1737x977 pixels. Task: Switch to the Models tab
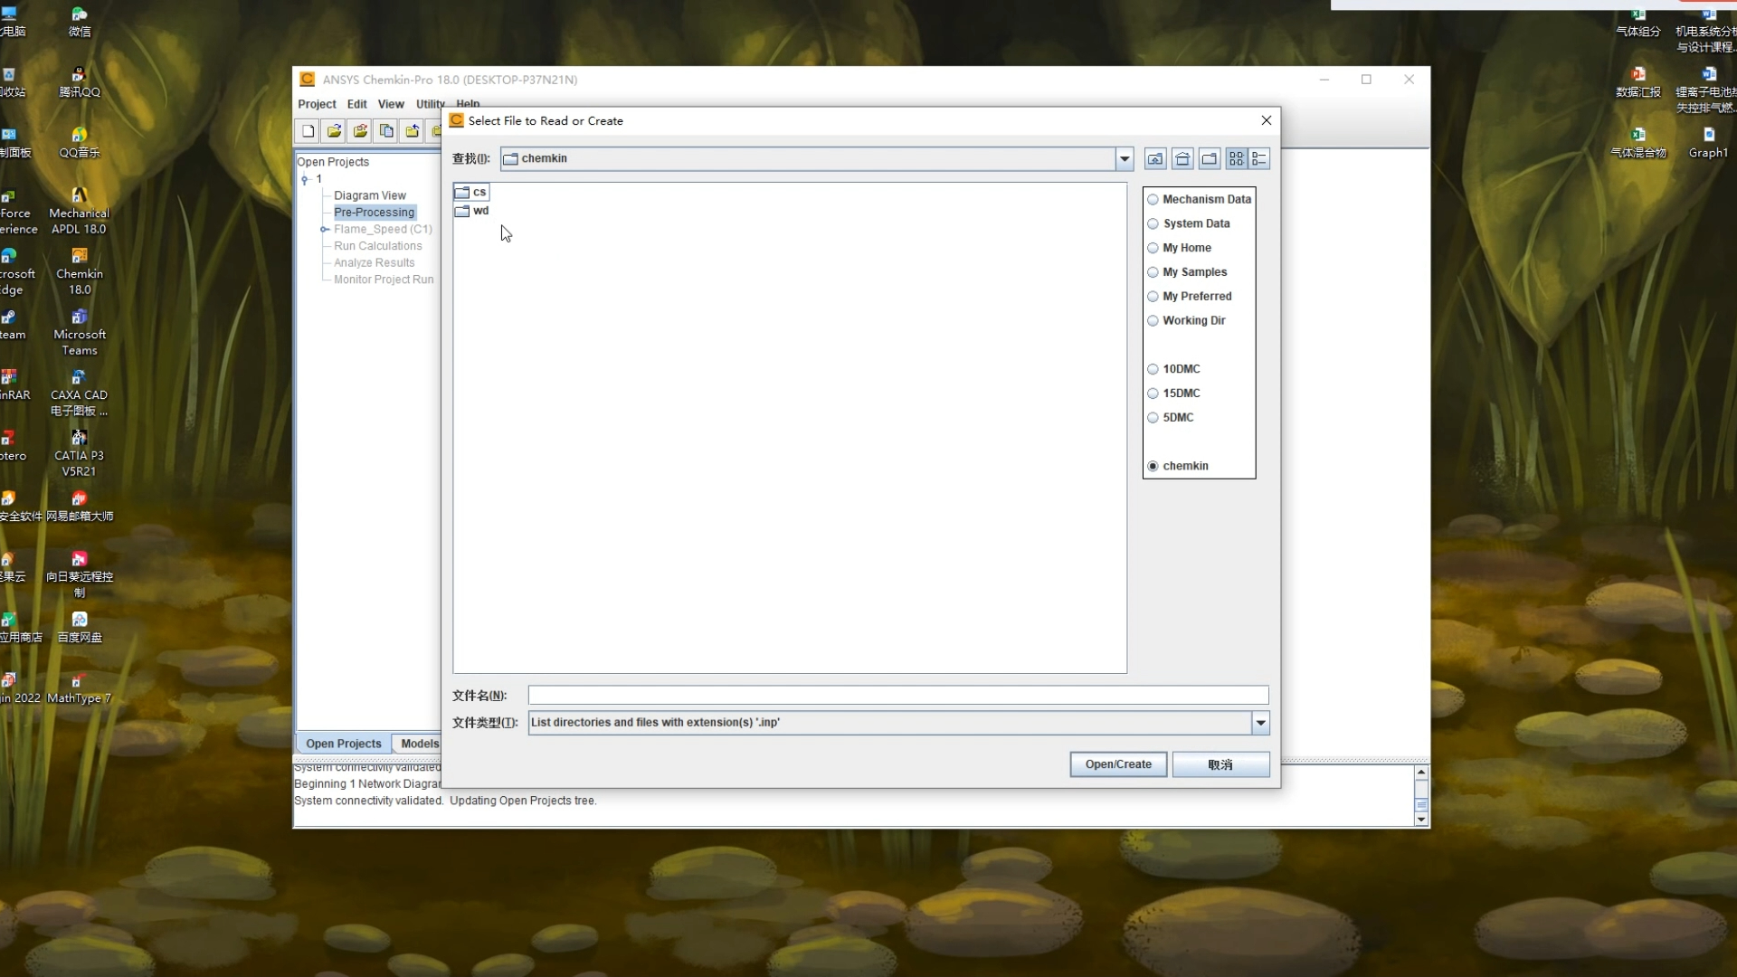pyautogui.click(x=419, y=744)
